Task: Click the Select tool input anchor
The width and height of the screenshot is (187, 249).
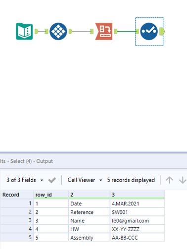Action: [x=137, y=31]
